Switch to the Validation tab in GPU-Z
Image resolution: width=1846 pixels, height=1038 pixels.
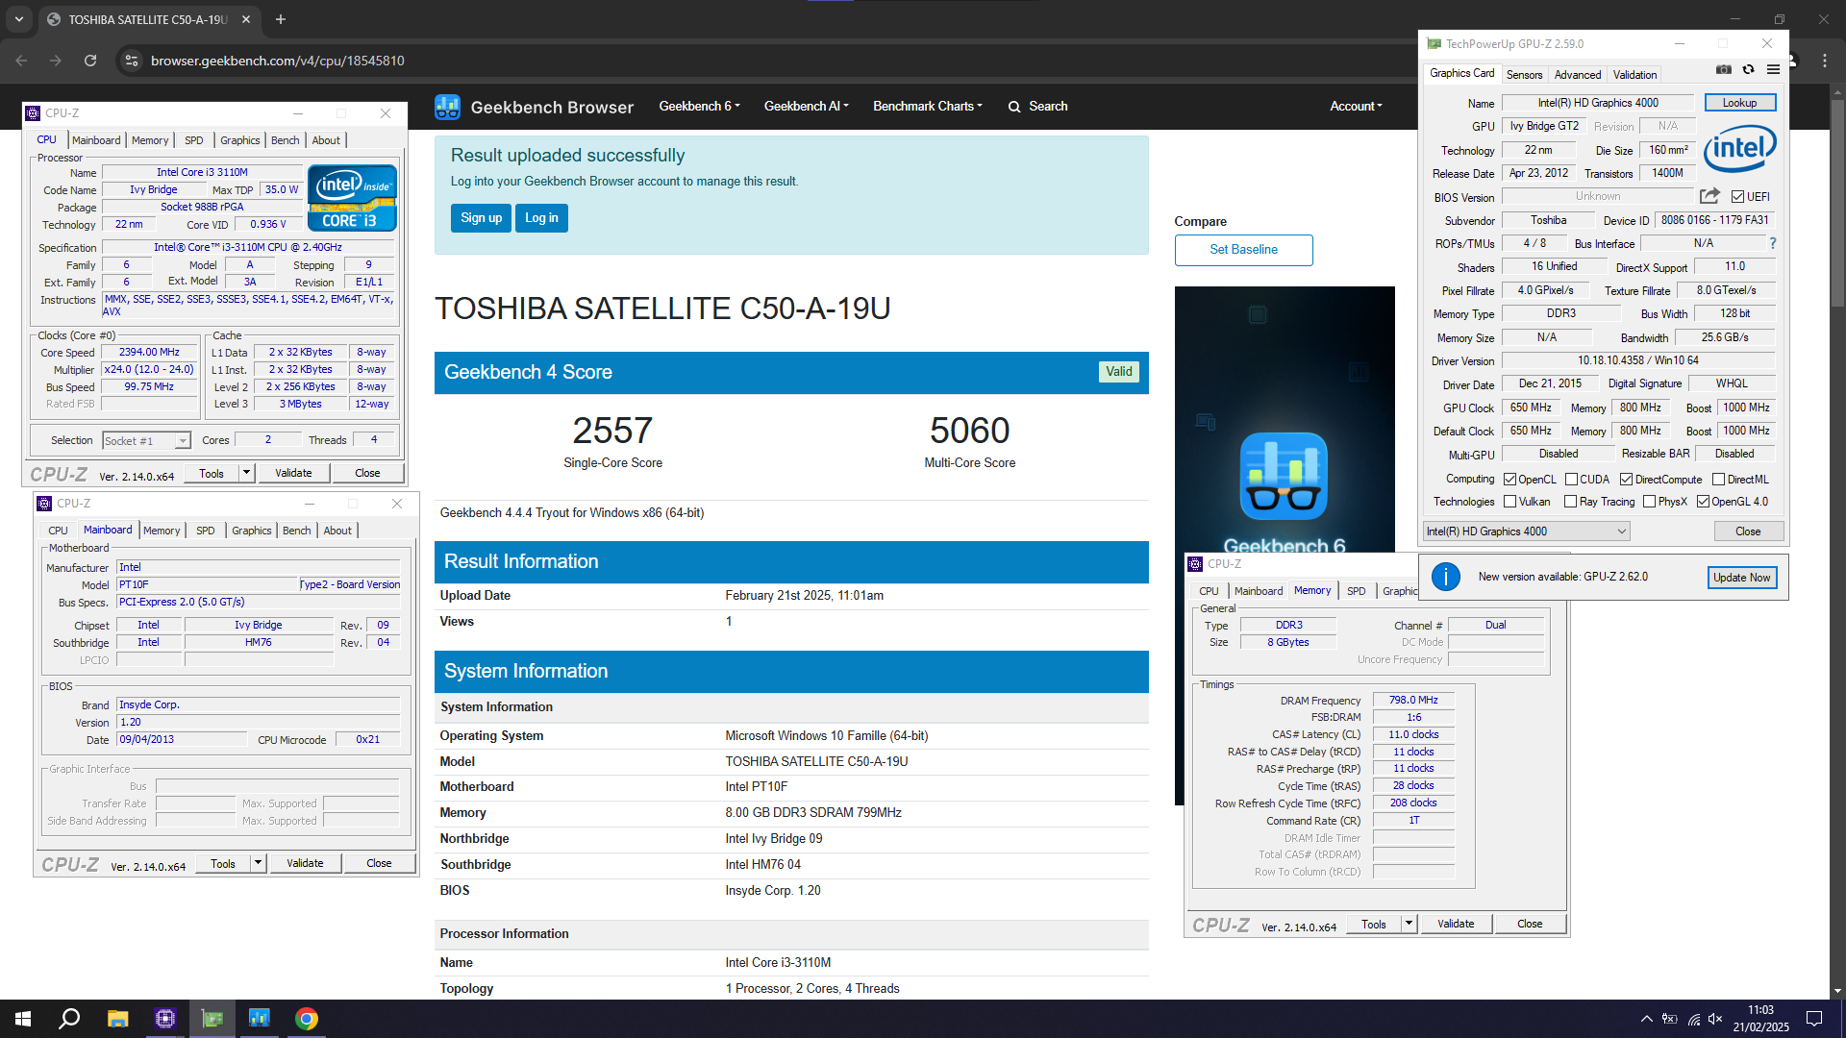(x=1634, y=75)
